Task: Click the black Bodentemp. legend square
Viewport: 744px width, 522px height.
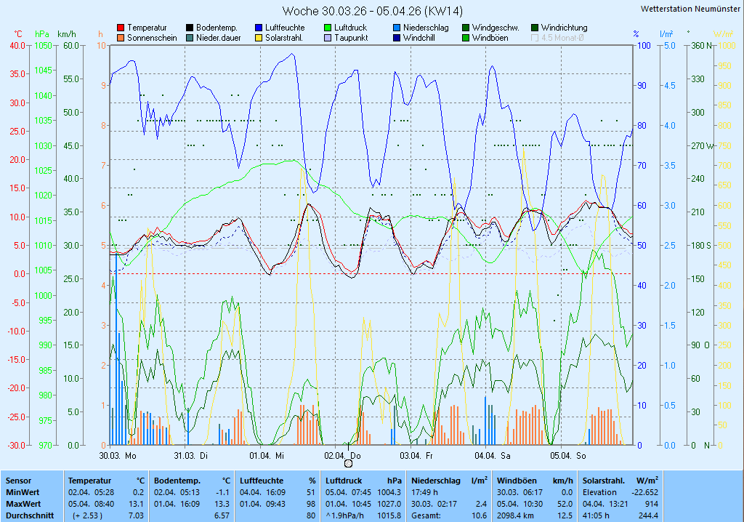Action: pyautogui.click(x=190, y=28)
